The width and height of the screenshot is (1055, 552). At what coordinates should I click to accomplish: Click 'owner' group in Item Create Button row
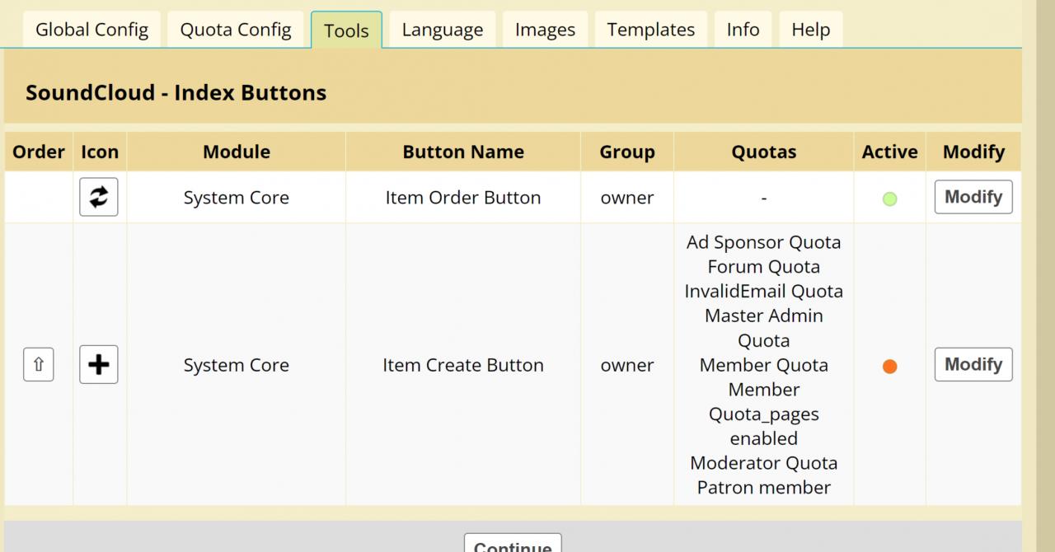[x=627, y=365]
